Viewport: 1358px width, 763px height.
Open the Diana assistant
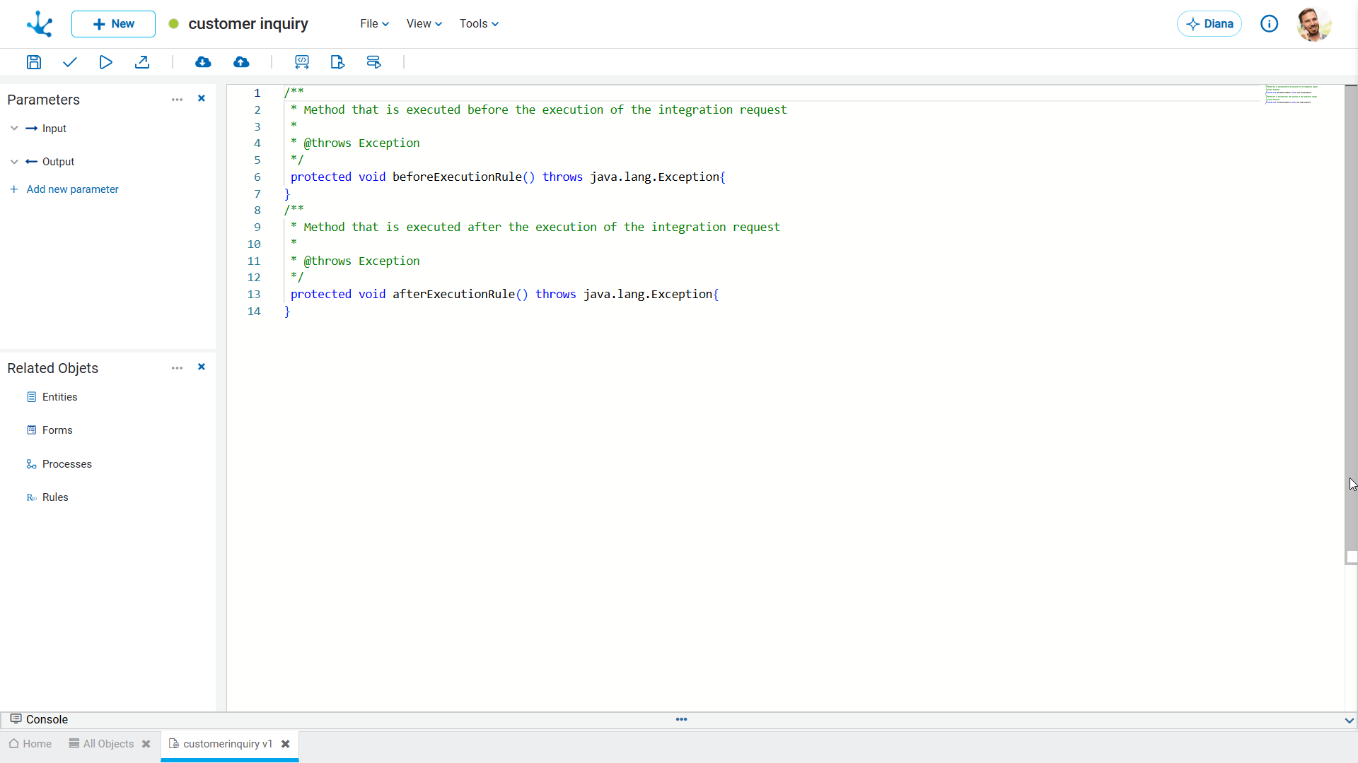[x=1209, y=24]
